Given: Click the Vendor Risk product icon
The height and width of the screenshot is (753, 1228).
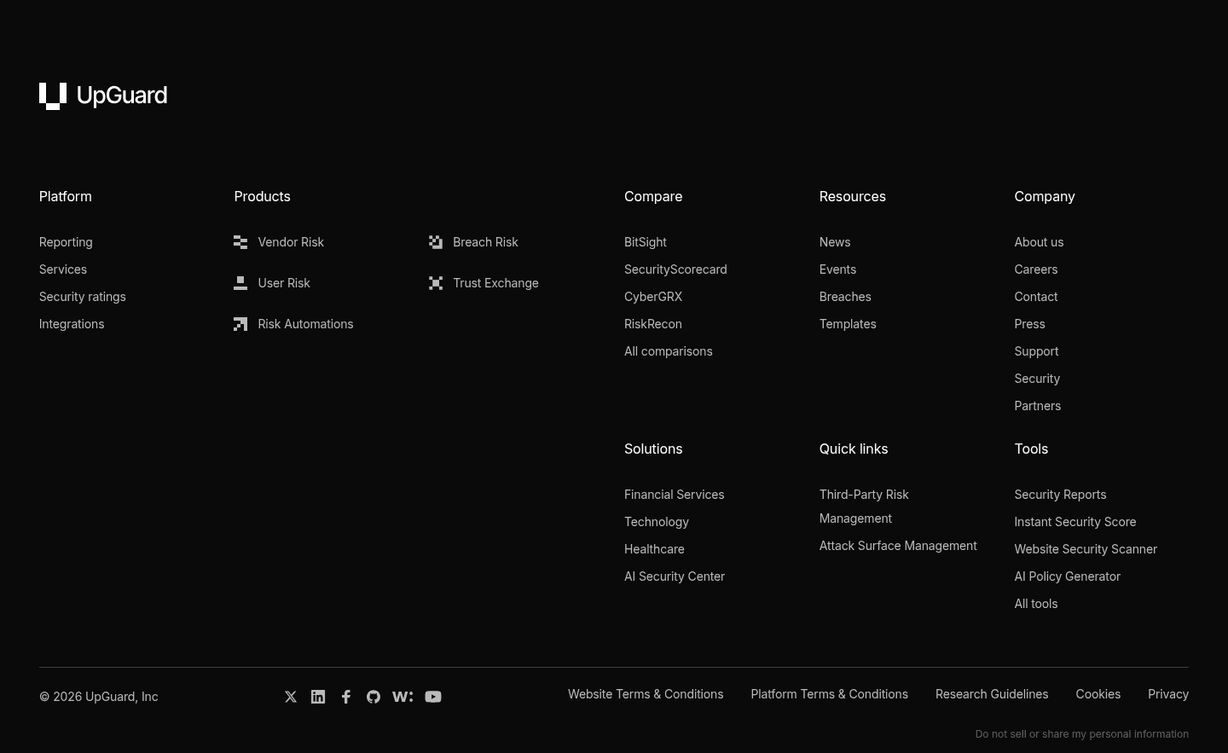Looking at the screenshot, I should [240, 242].
